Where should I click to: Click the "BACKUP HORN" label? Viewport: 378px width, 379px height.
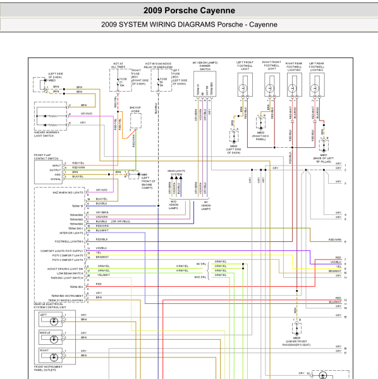click(135, 109)
